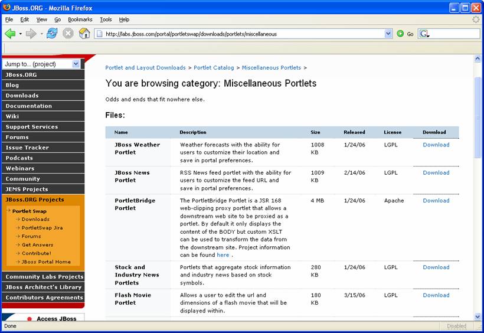This screenshot has width=484, height=333.
Task: Open Contributors Agreements in the sidebar
Action: 43,298
